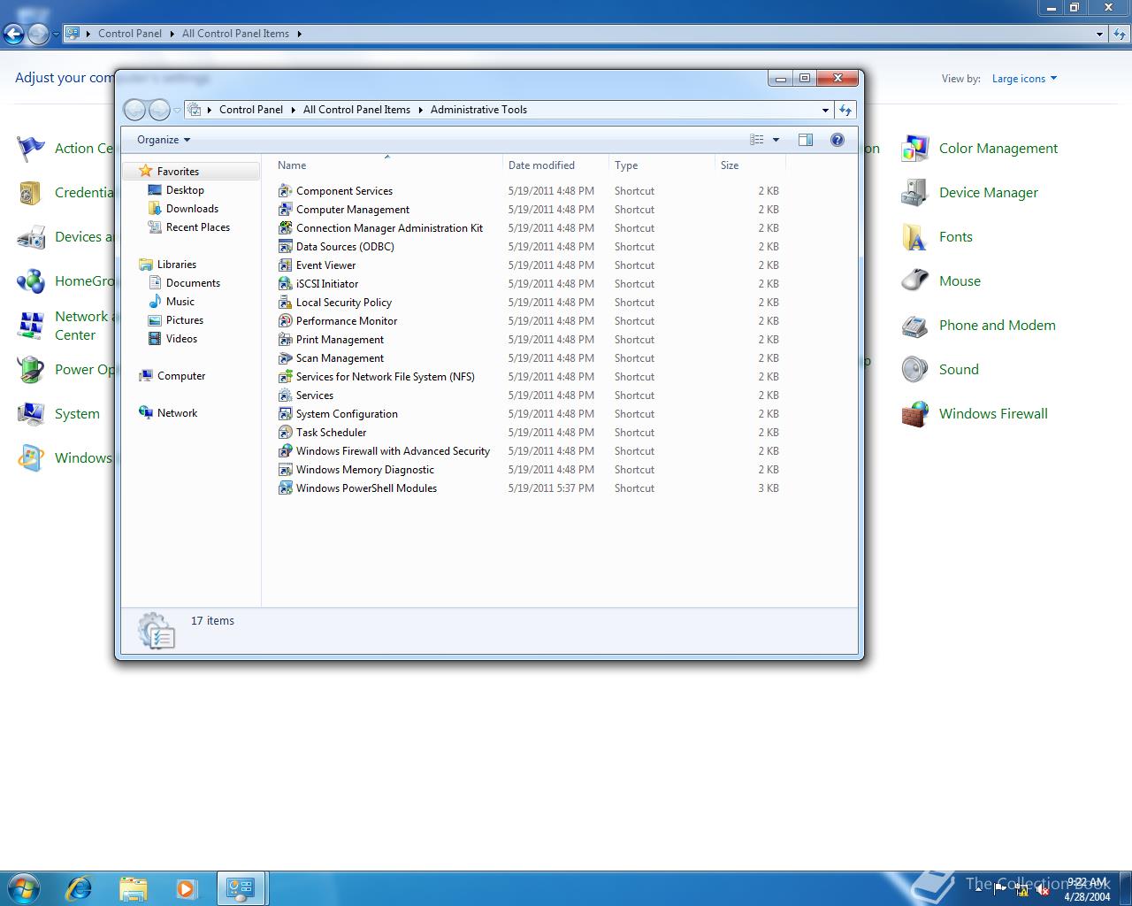This screenshot has width=1132, height=906.
Task: Toggle the preview pane icon
Action: (806, 140)
